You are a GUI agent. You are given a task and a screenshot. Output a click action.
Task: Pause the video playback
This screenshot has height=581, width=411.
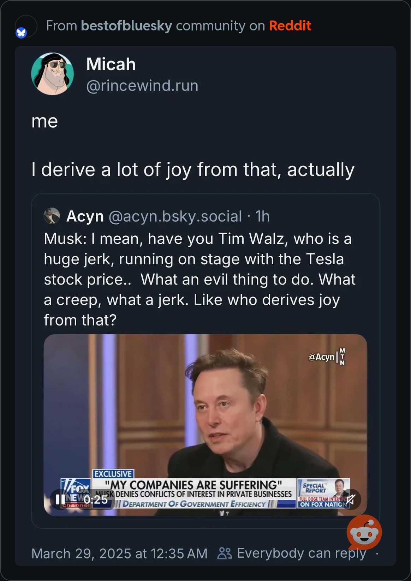pyautogui.click(x=60, y=499)
